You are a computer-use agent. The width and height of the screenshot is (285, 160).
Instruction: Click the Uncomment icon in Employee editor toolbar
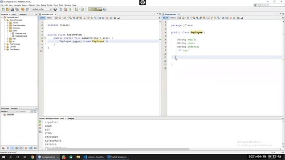pyautogui.click(x=242, y=18)
